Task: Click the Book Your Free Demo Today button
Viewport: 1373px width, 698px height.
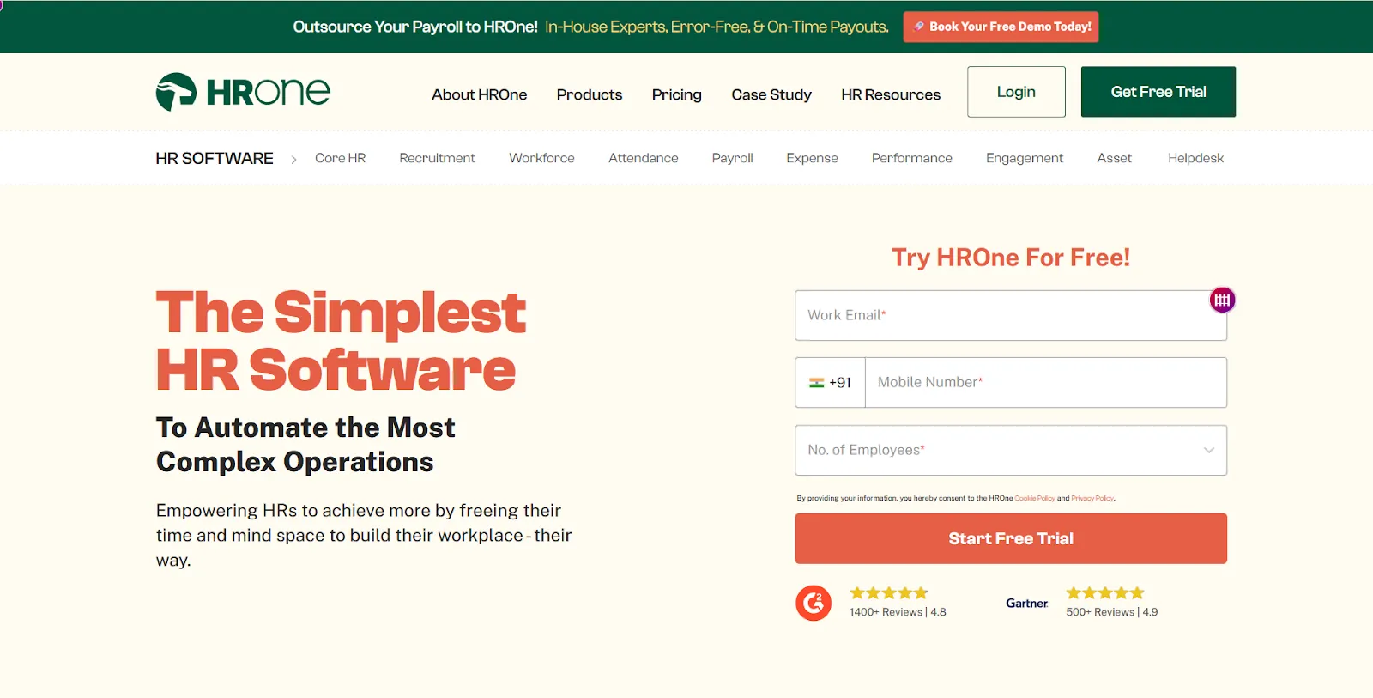Action: click(1001, 27)
